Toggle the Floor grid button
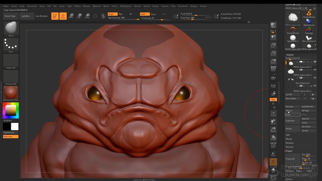 tap(273, 78)
